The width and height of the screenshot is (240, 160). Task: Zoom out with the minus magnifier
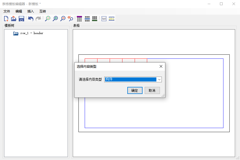click(x=63, y=19)
